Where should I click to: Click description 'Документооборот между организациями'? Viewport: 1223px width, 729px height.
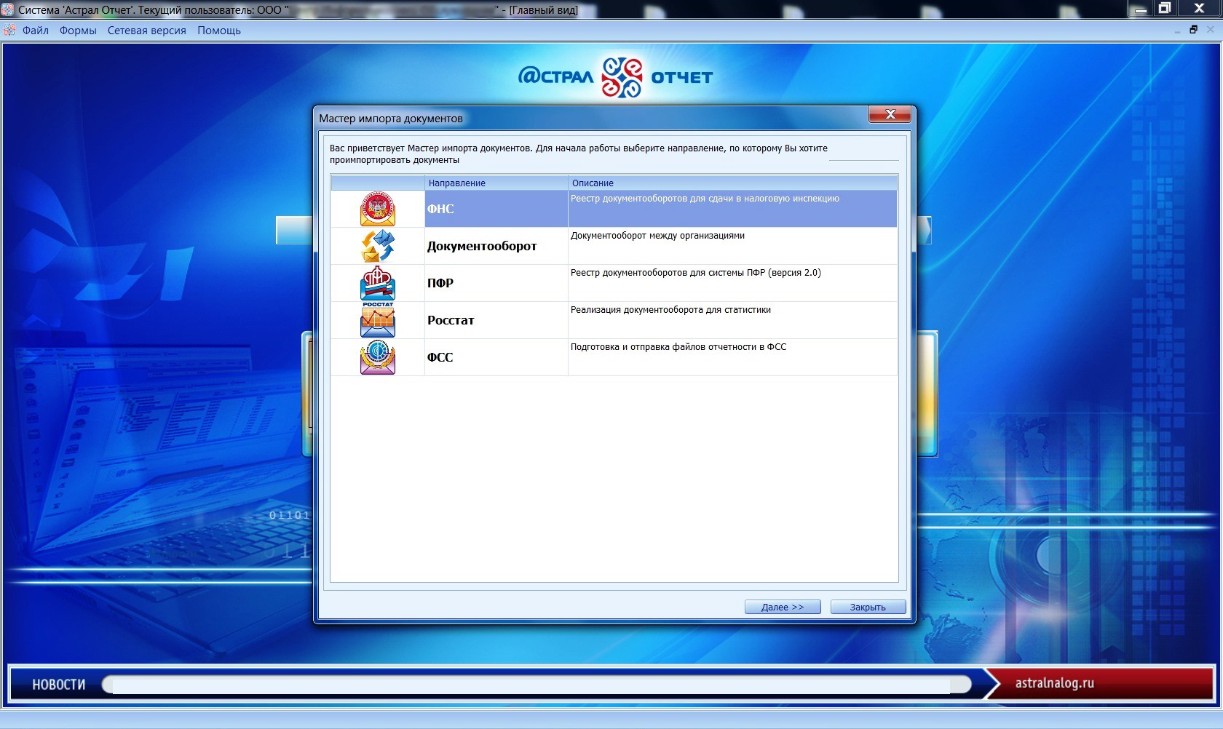point(657,236)
